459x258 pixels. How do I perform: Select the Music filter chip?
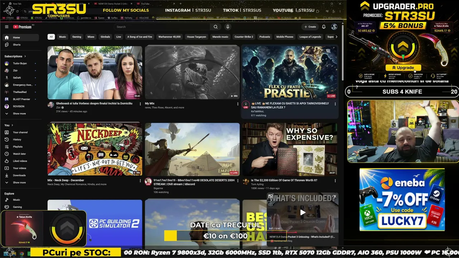(62, 37)
